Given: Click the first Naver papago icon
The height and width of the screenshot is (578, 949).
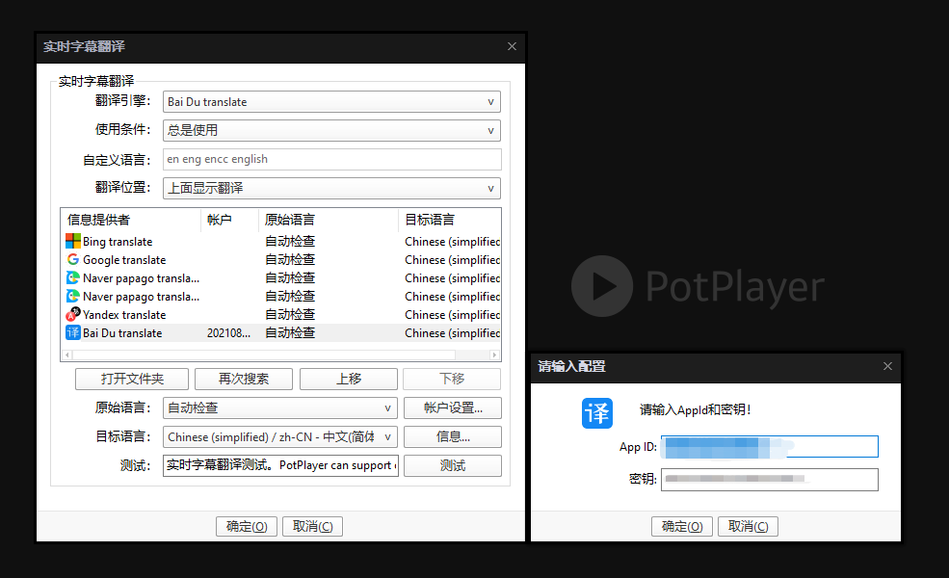Looking at the screenshot, I should point(72,277).
